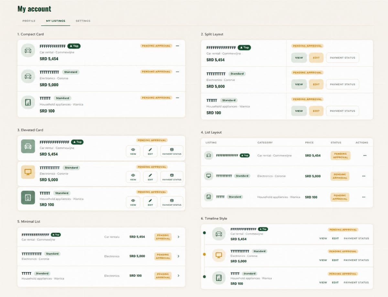Image resolution: width=388 pixels, height=297 pixels.
Task: Click top green timeline dot in Timeline Style
Action: [204, 233]
